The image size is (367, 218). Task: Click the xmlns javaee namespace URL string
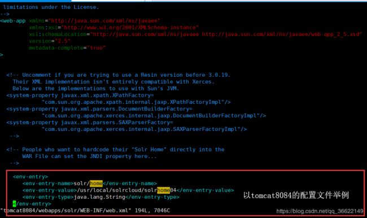pos(104,21)
